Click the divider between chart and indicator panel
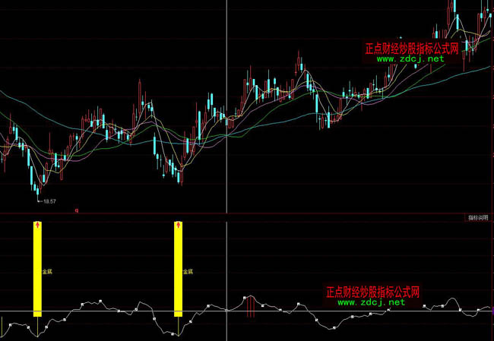Viewport: 494px width, 341px height. (x=228, y=213)
